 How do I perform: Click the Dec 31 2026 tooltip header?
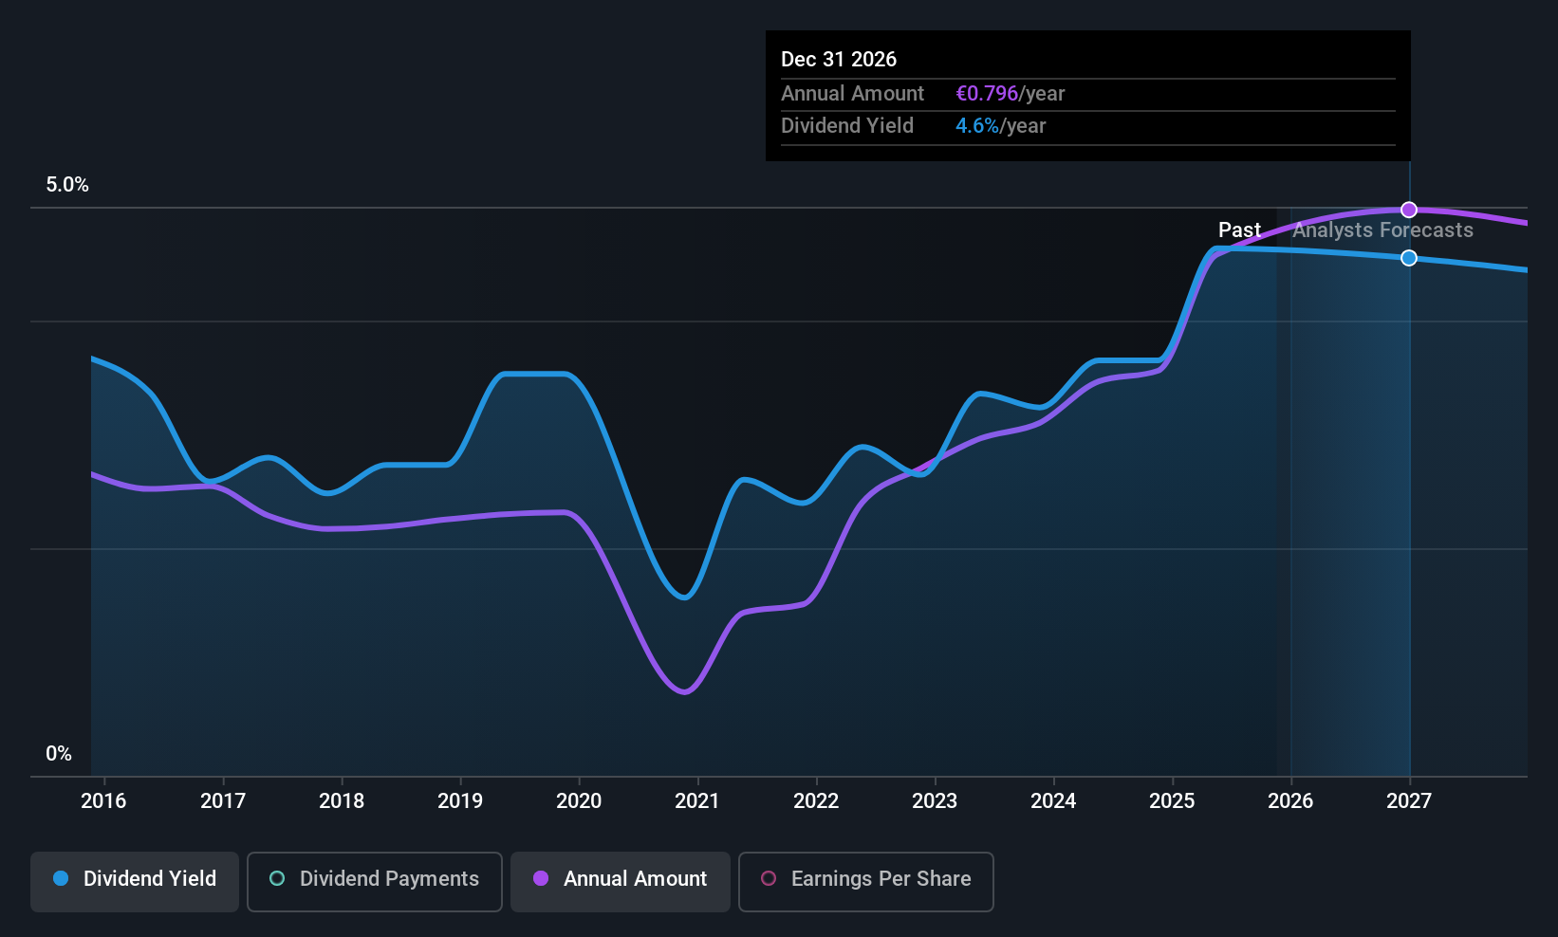point(839,59)
